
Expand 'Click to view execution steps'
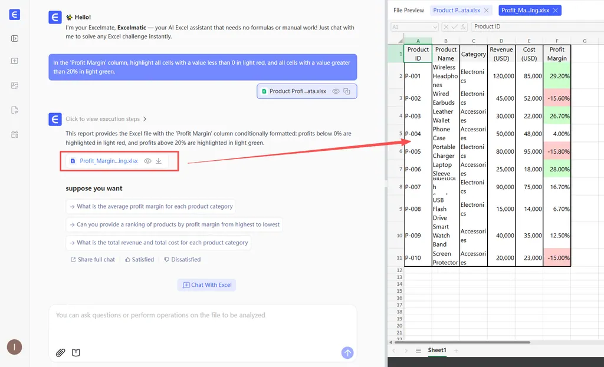(x=106, y=119)
